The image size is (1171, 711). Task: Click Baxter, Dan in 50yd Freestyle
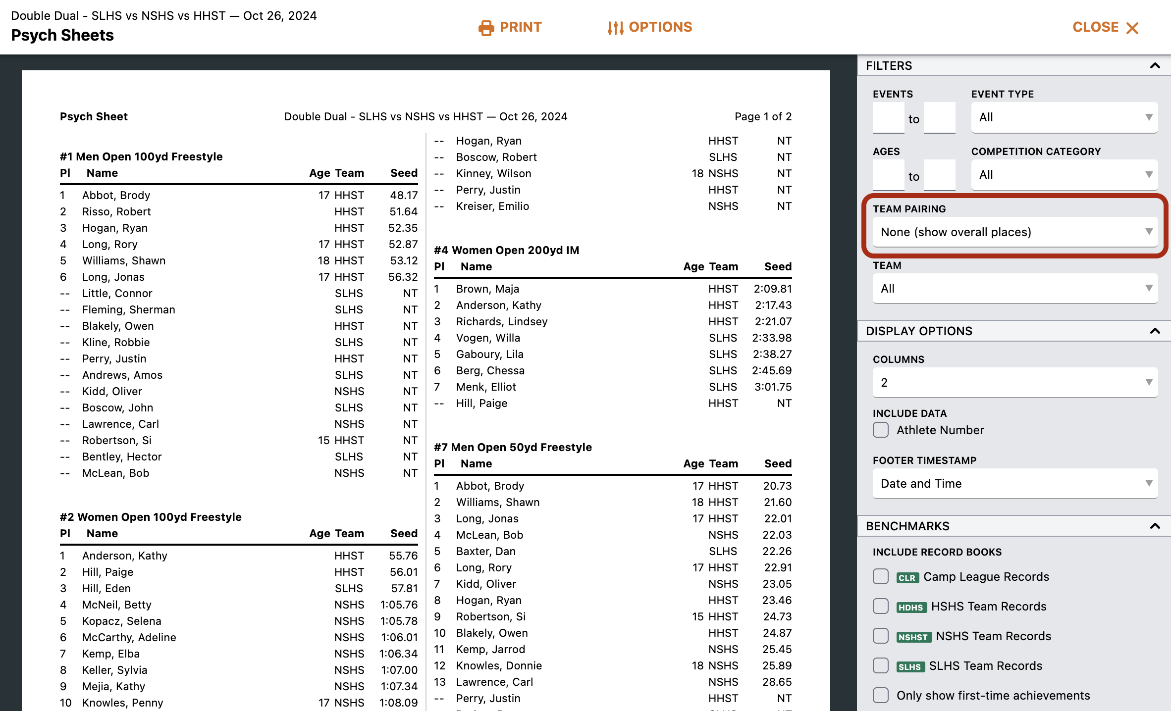click(x=485, y=551)
